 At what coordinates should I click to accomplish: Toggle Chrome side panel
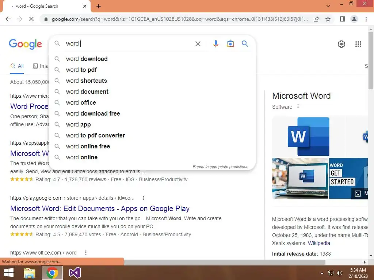coord(343,19)
